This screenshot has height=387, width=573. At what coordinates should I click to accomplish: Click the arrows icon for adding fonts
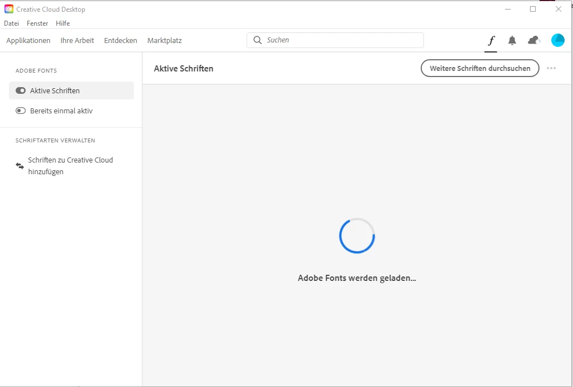click(x=20, y=166)
